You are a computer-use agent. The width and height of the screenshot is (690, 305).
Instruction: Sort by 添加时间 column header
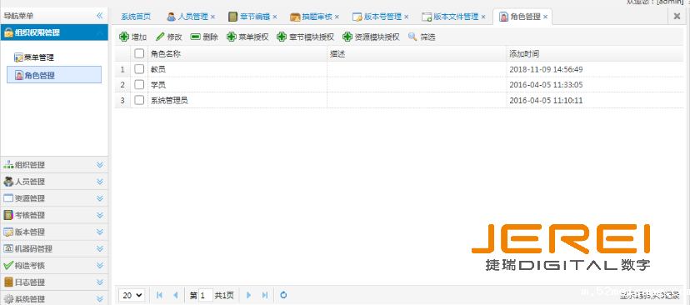pyautogui.click(x=596, y=53)
